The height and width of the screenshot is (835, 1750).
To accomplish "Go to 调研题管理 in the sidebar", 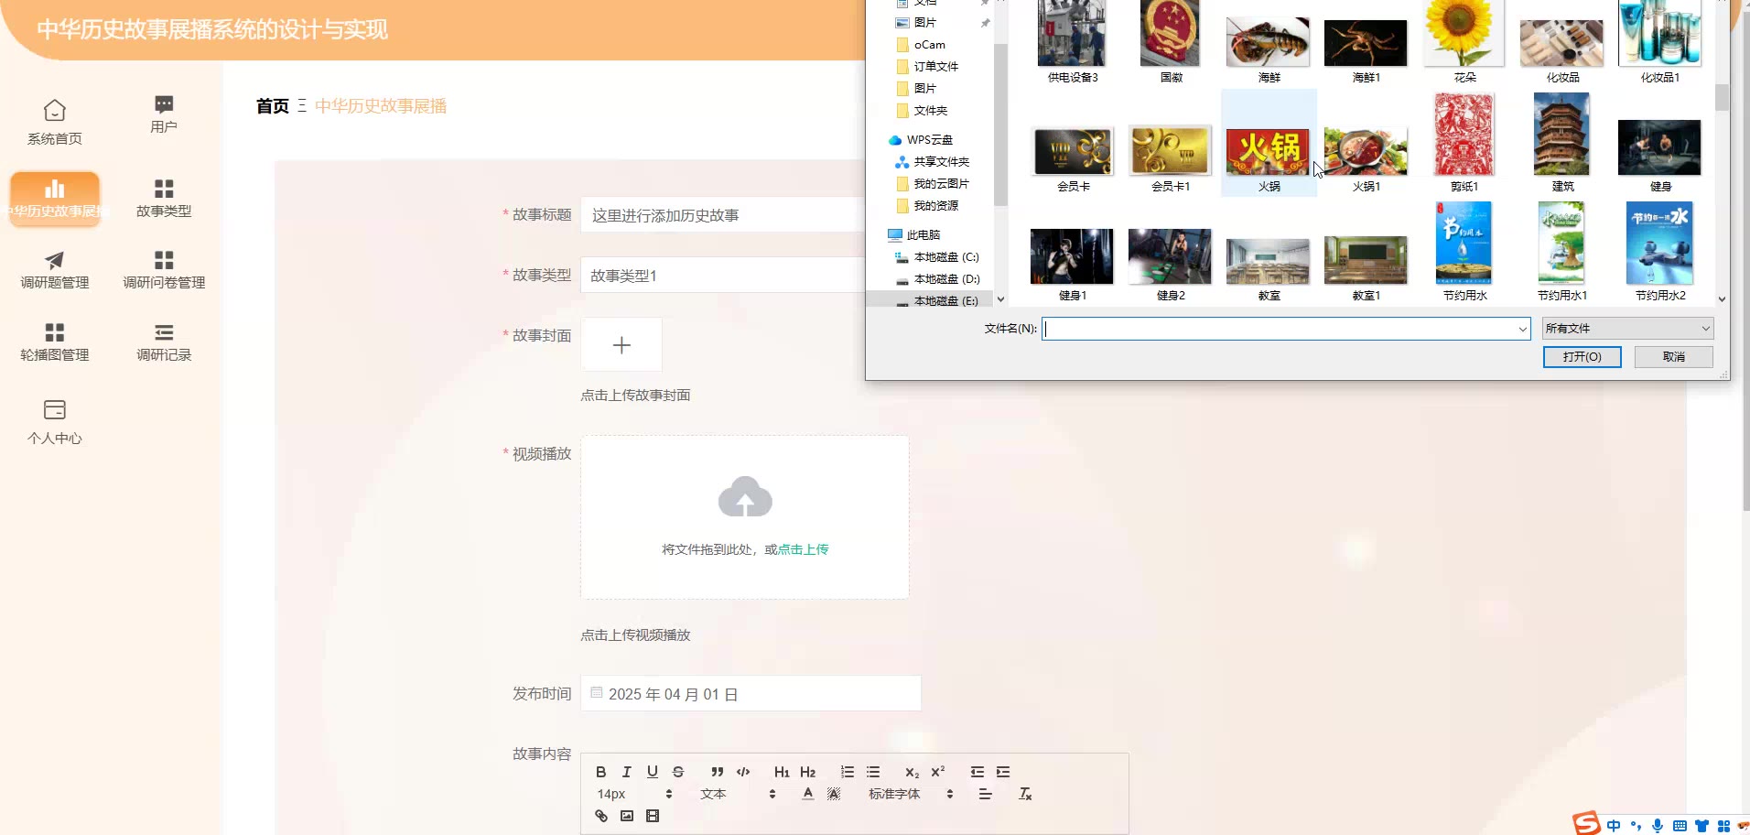I will pyautogui.click(x=55, y=270).
